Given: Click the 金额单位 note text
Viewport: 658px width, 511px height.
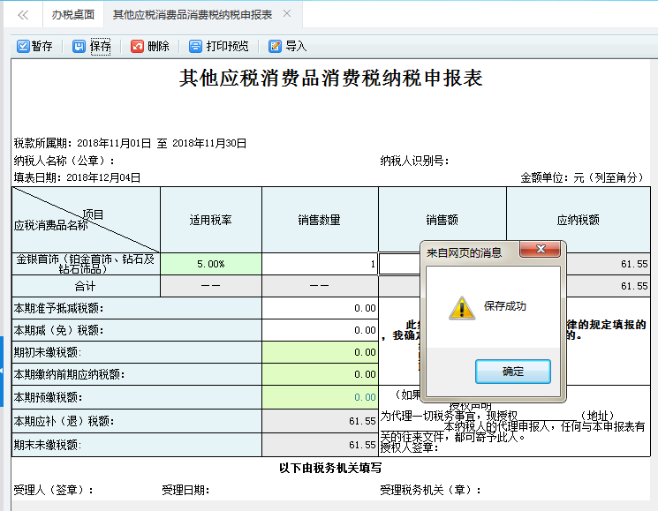Looking at the screenshot, I should (x=582, y=177).
